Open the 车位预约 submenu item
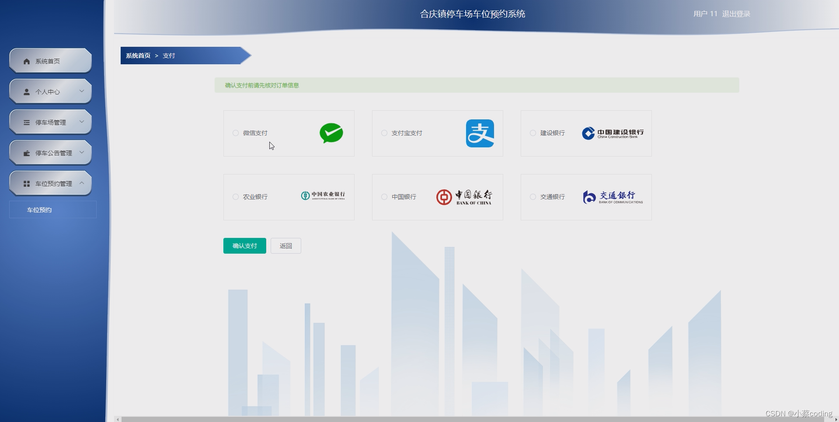 point(53,209)
